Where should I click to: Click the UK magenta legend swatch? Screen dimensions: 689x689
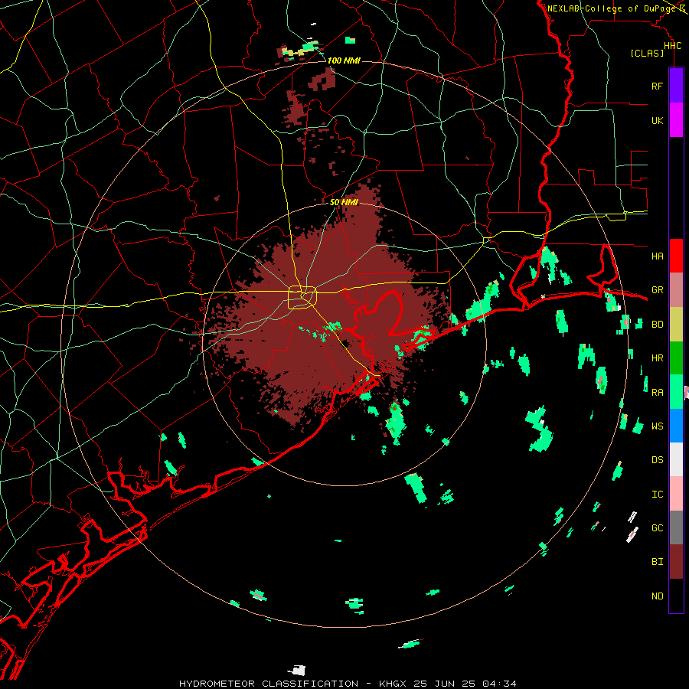pos(676,120)
